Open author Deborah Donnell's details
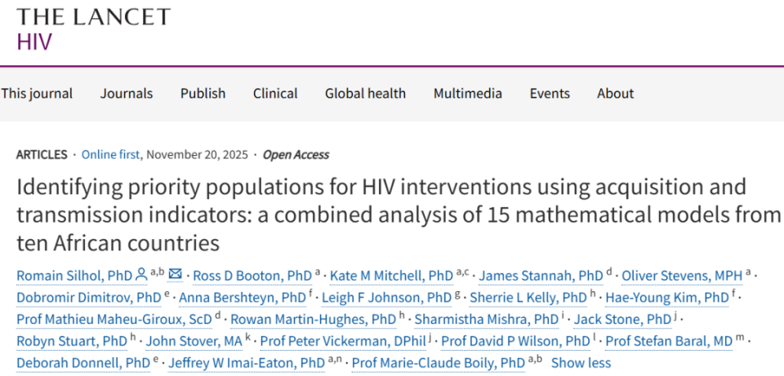The image size is (784, 376). 82,363
